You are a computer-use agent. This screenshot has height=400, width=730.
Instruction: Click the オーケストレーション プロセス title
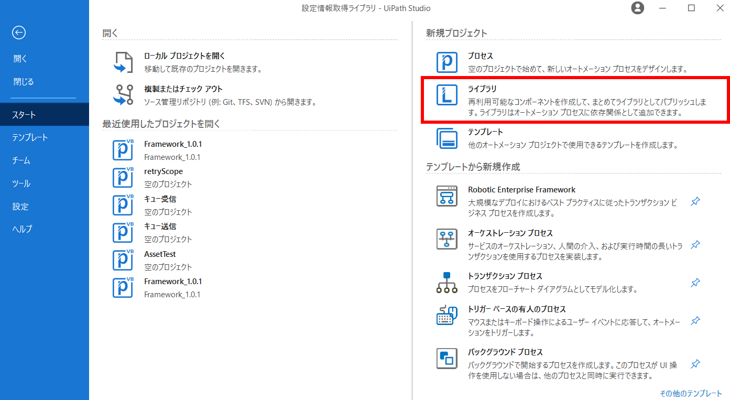510,233
